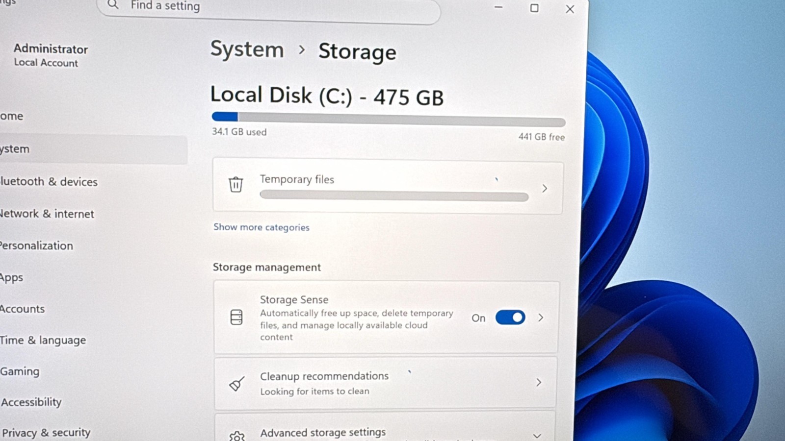Image resolution: width=785 pixels, height=441 pixels.
Task: Click the Advanced storage settings gear icon
Action: click(x=237, y=435)
